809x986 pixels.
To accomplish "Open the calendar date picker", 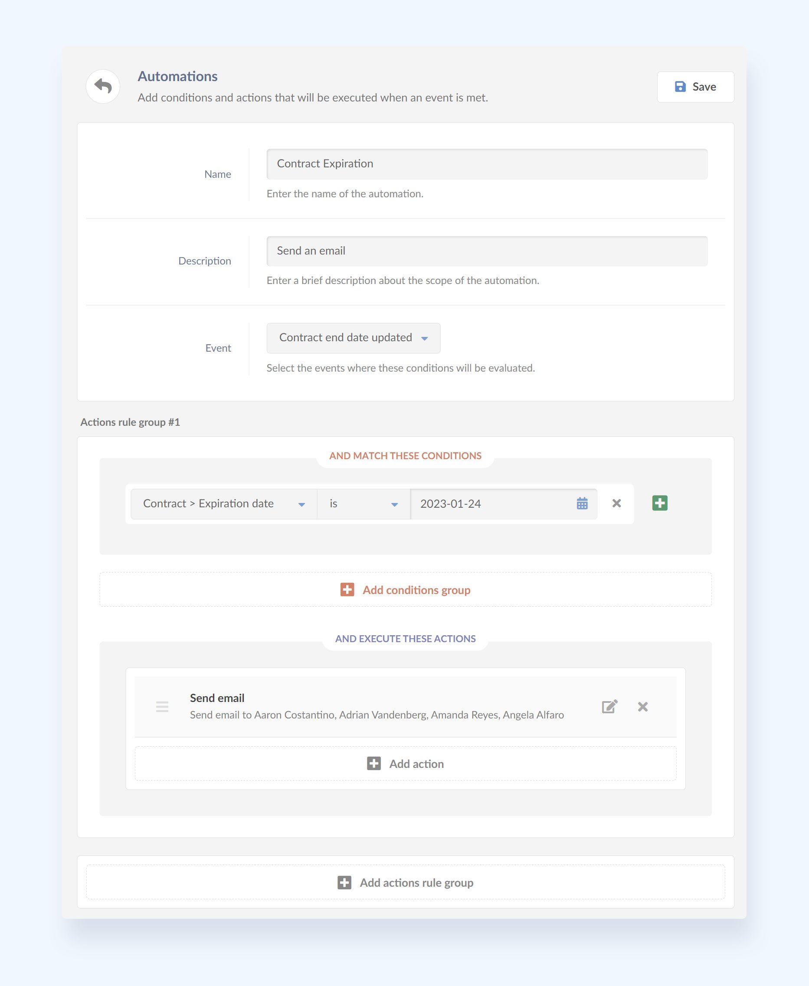I will coord(582,503).
